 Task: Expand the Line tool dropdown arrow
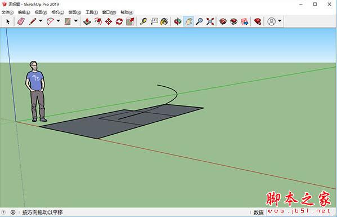tap(41, 21)
